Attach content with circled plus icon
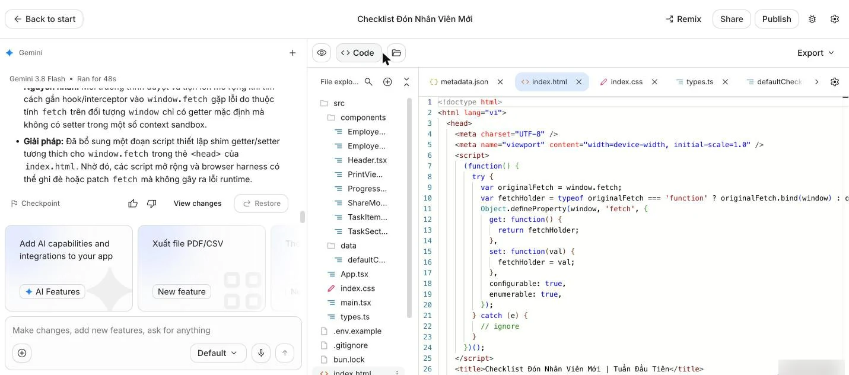 tap(22, 353)
